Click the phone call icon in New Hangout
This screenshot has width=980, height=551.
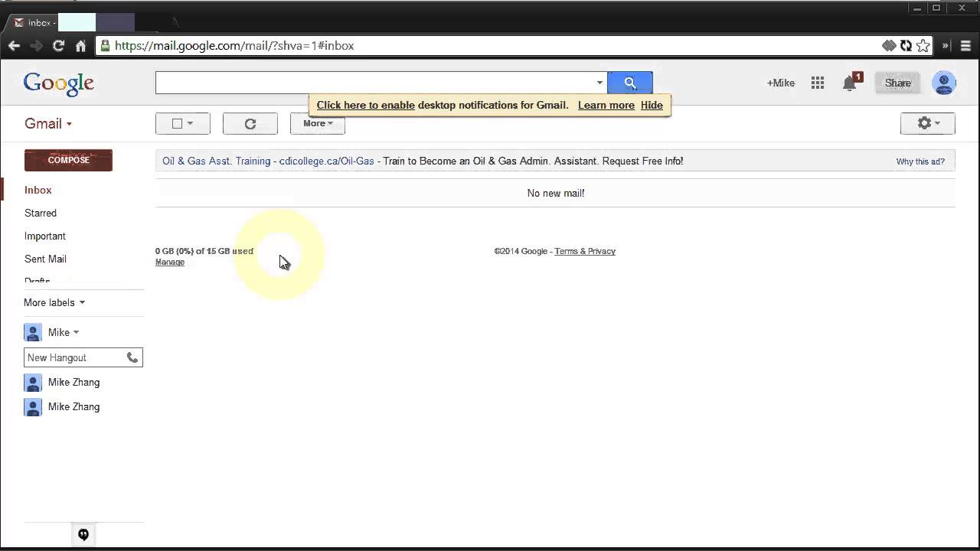[132, 357]
